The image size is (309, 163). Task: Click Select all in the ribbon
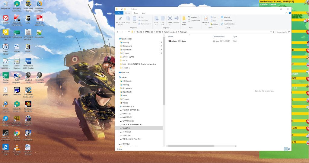pos(225,17)
